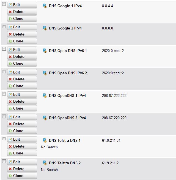Clone the DNS Telstra DNS 2 entry
This screenshot has height=180, width=176.
[x=22, y=176]
